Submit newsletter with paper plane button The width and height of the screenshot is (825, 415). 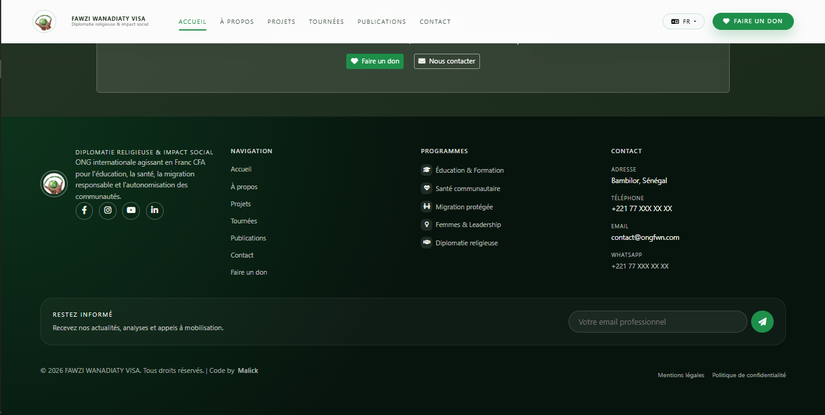coord(762,322)
